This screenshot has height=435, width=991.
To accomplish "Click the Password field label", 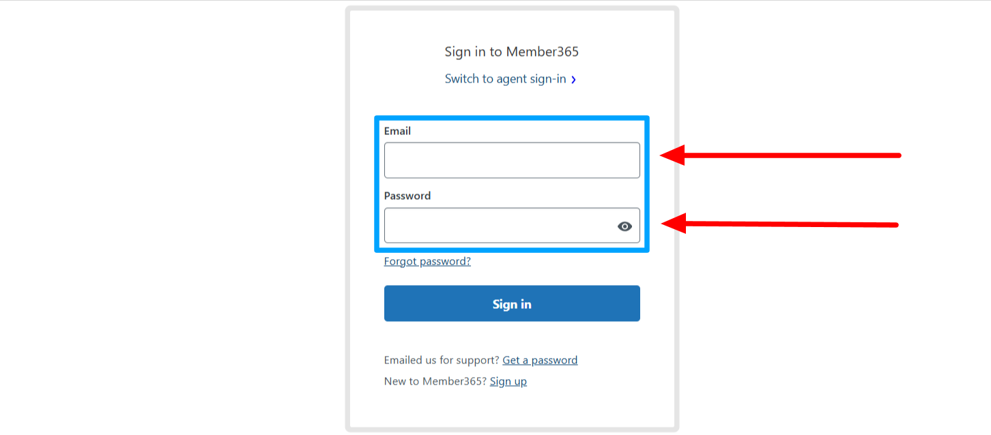I will [407, 196].
